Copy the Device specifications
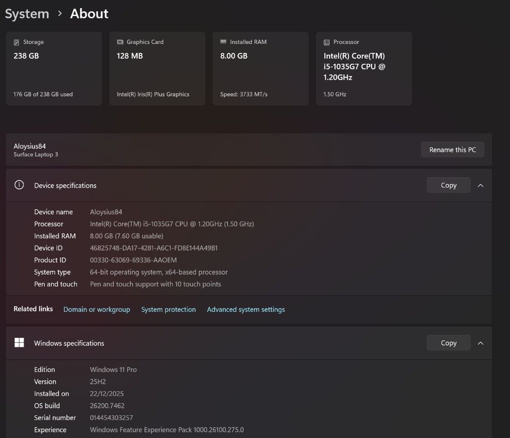This screenshot has width=510, height=438. point(449,185)
